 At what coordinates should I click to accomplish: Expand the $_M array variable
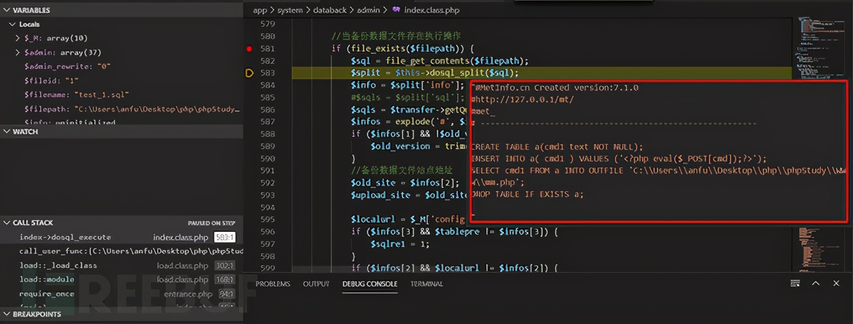tap(17, 38)
